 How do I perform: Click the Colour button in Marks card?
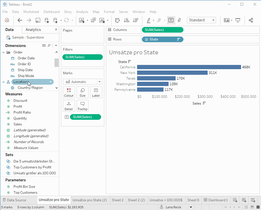click(x=69, y=92)
